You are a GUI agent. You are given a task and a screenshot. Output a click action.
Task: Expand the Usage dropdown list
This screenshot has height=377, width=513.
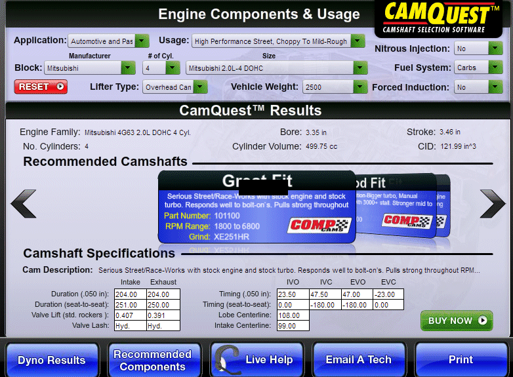pos(278,41)
